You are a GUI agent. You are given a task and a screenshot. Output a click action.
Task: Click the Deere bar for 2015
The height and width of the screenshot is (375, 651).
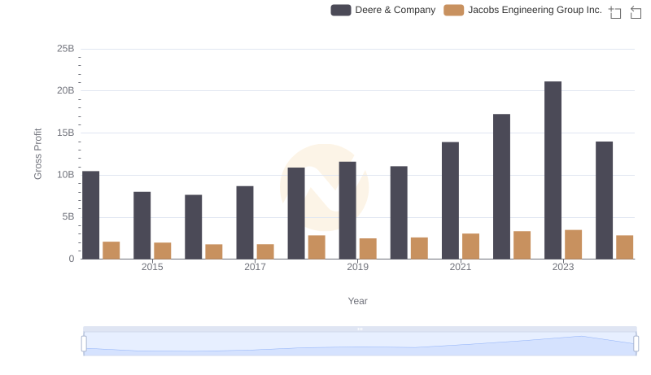point(142,225)
